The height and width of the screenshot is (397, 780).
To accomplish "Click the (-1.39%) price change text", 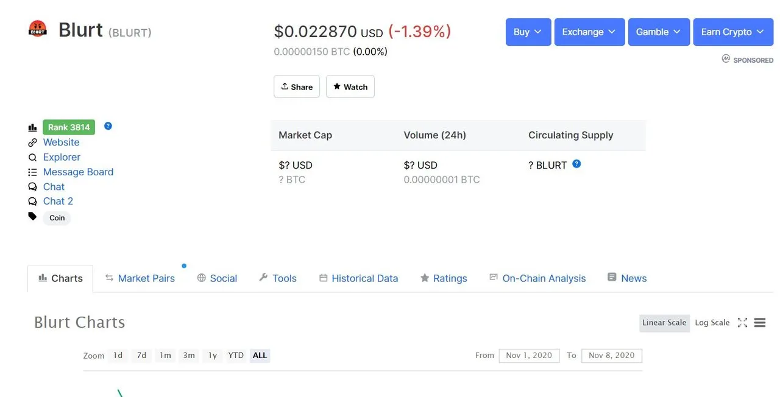I will (420, 31).
